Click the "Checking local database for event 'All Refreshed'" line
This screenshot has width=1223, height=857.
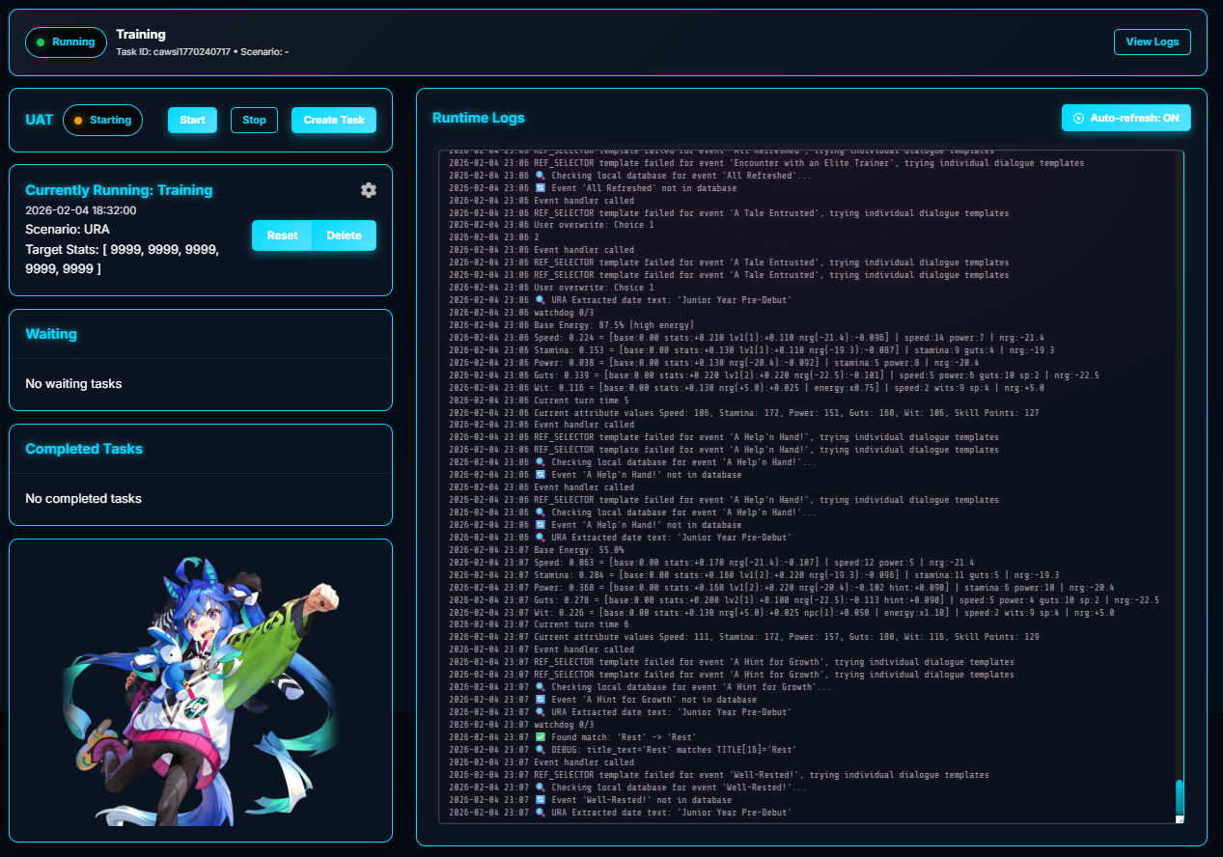pos(630,176)
